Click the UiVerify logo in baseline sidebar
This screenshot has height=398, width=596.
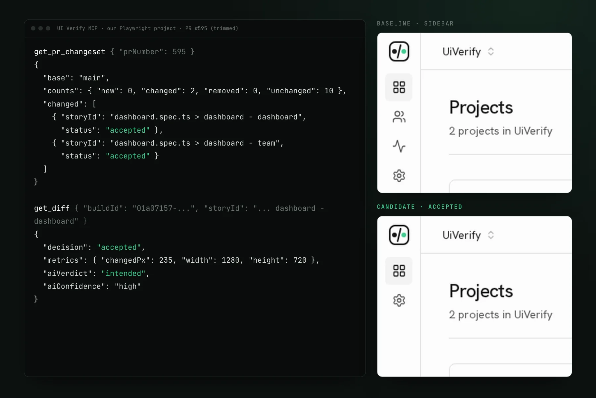(x=399, y=51)
